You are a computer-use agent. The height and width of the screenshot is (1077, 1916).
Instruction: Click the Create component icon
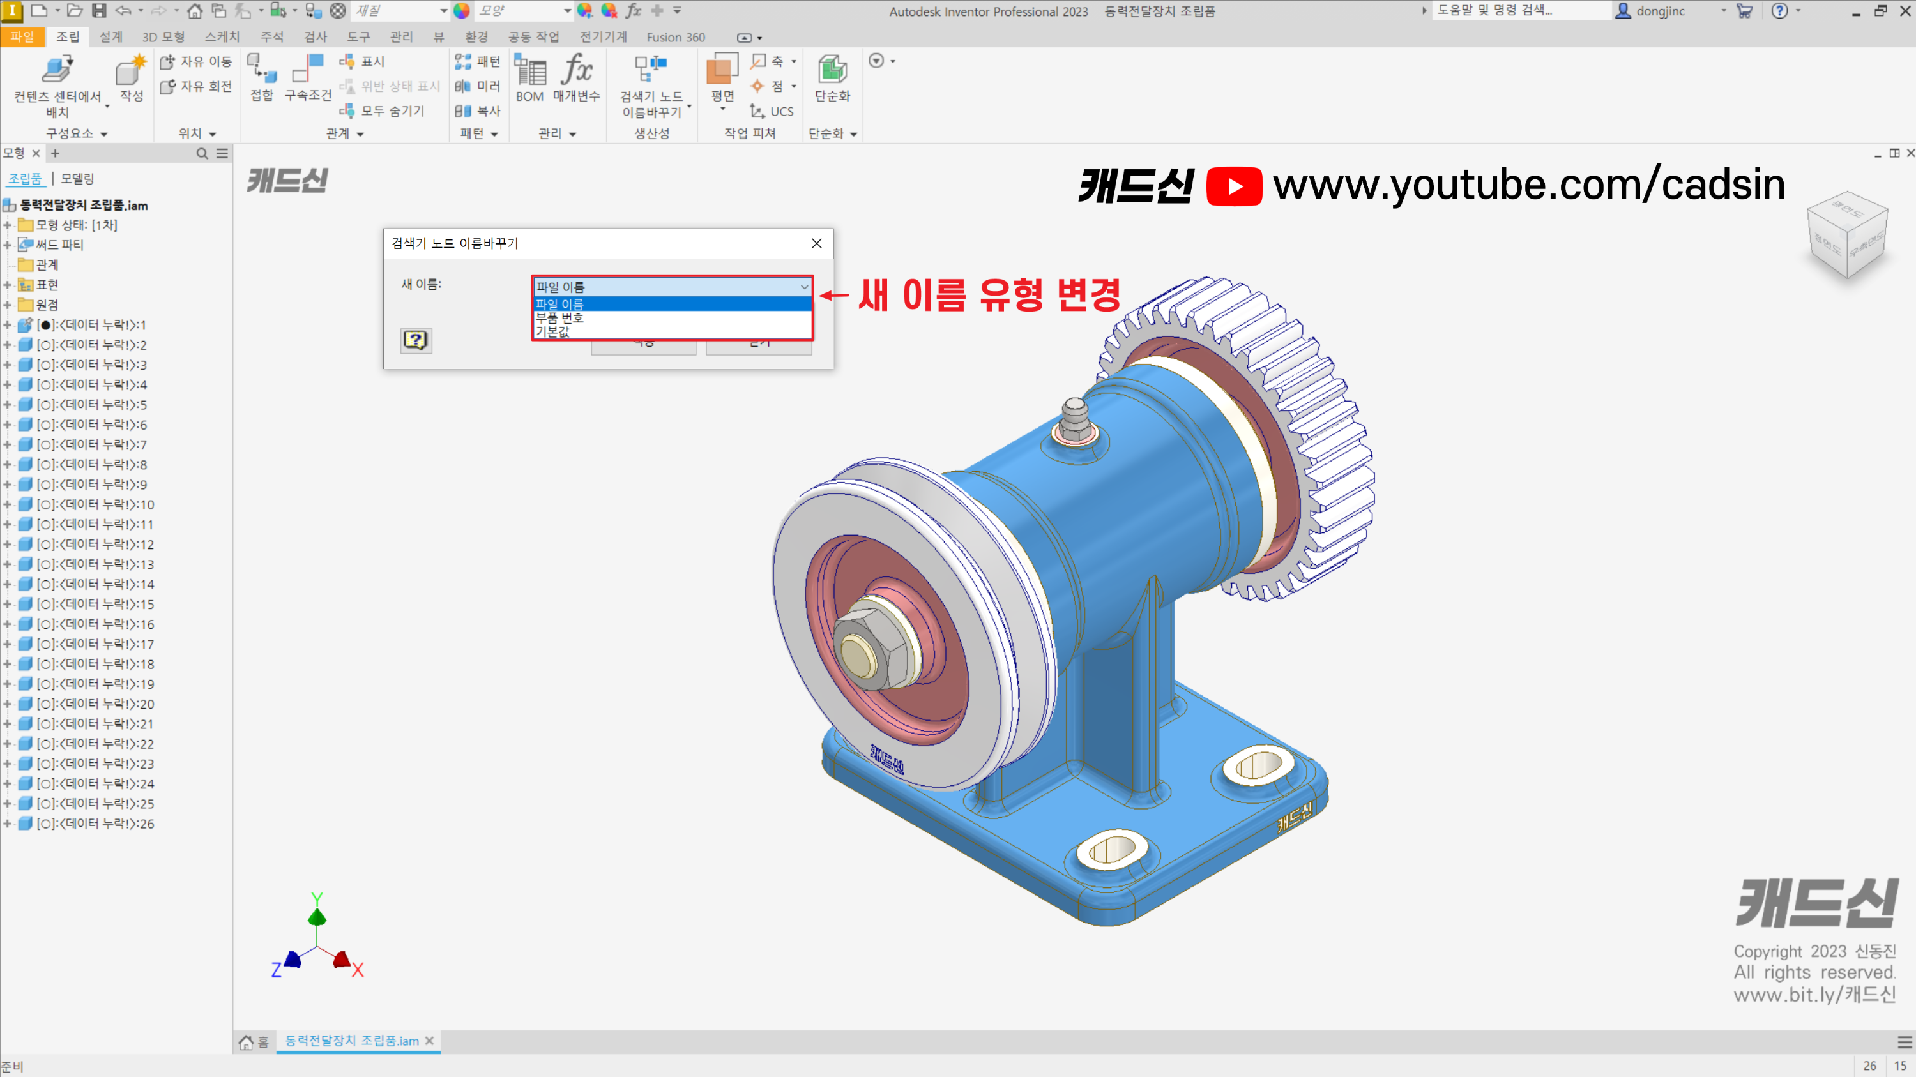[131, 71]
